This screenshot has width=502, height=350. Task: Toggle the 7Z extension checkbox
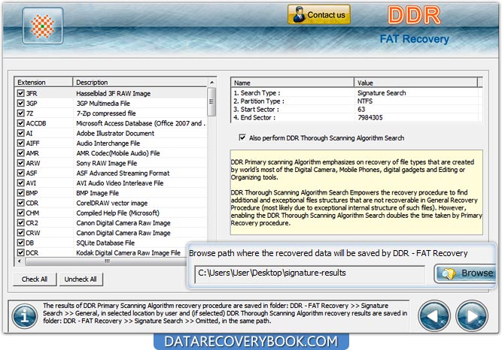tap(20, 113)
